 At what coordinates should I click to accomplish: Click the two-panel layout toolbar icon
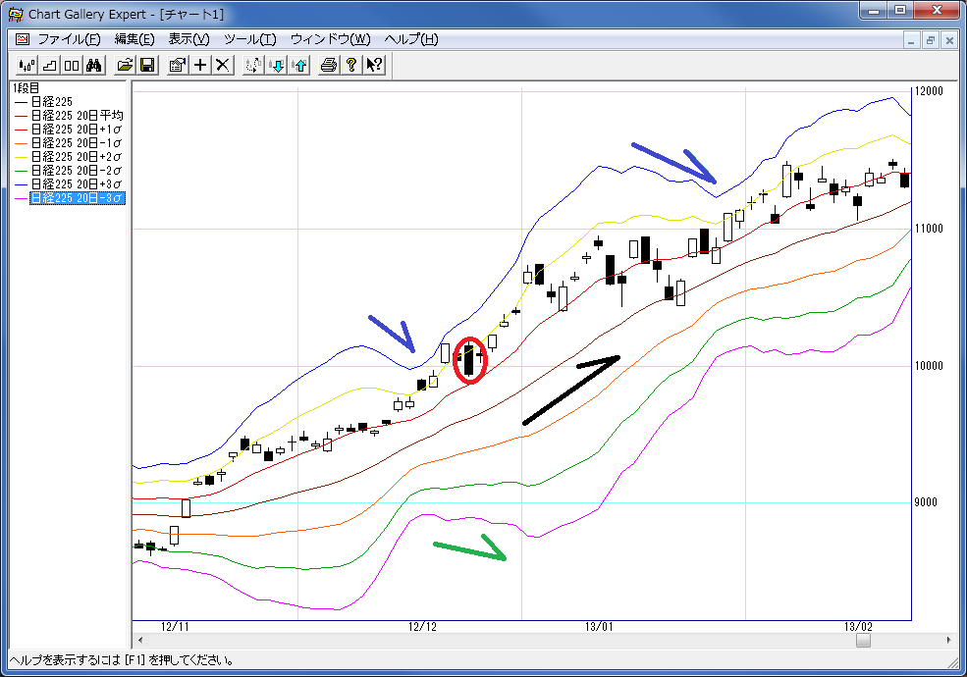(72, 65)
